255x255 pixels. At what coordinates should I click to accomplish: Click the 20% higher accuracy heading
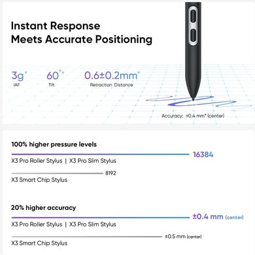43,207
